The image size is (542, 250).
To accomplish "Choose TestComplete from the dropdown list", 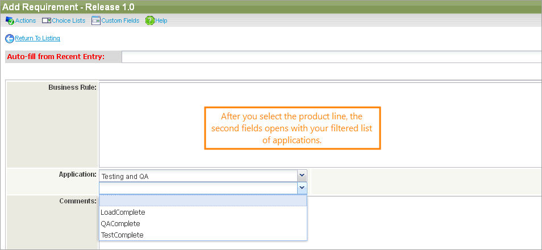I will pyautogui.click(x=122, y=235).
